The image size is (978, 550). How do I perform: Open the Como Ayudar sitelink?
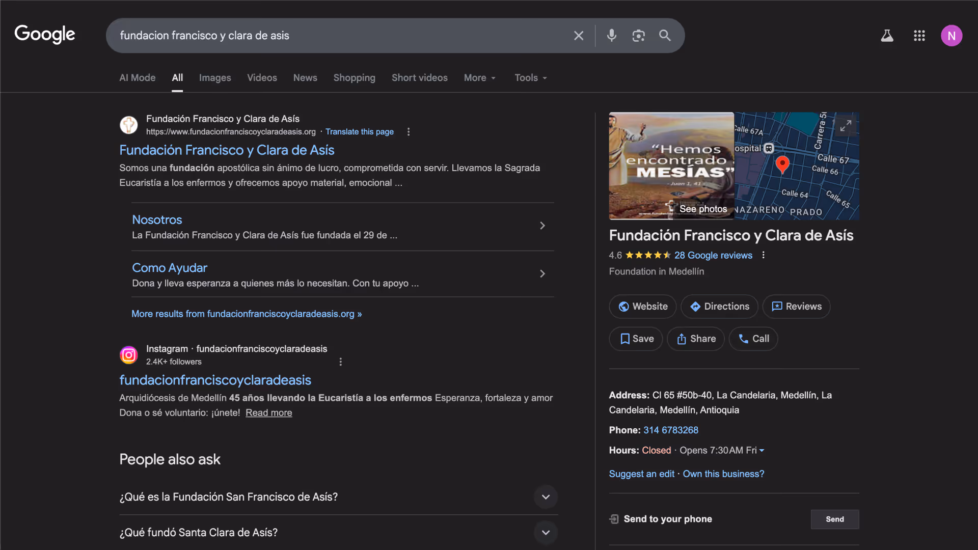coord(170,268)
